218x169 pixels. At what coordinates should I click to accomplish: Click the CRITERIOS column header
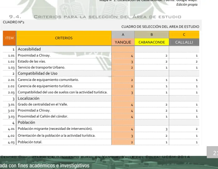(64, 38)
